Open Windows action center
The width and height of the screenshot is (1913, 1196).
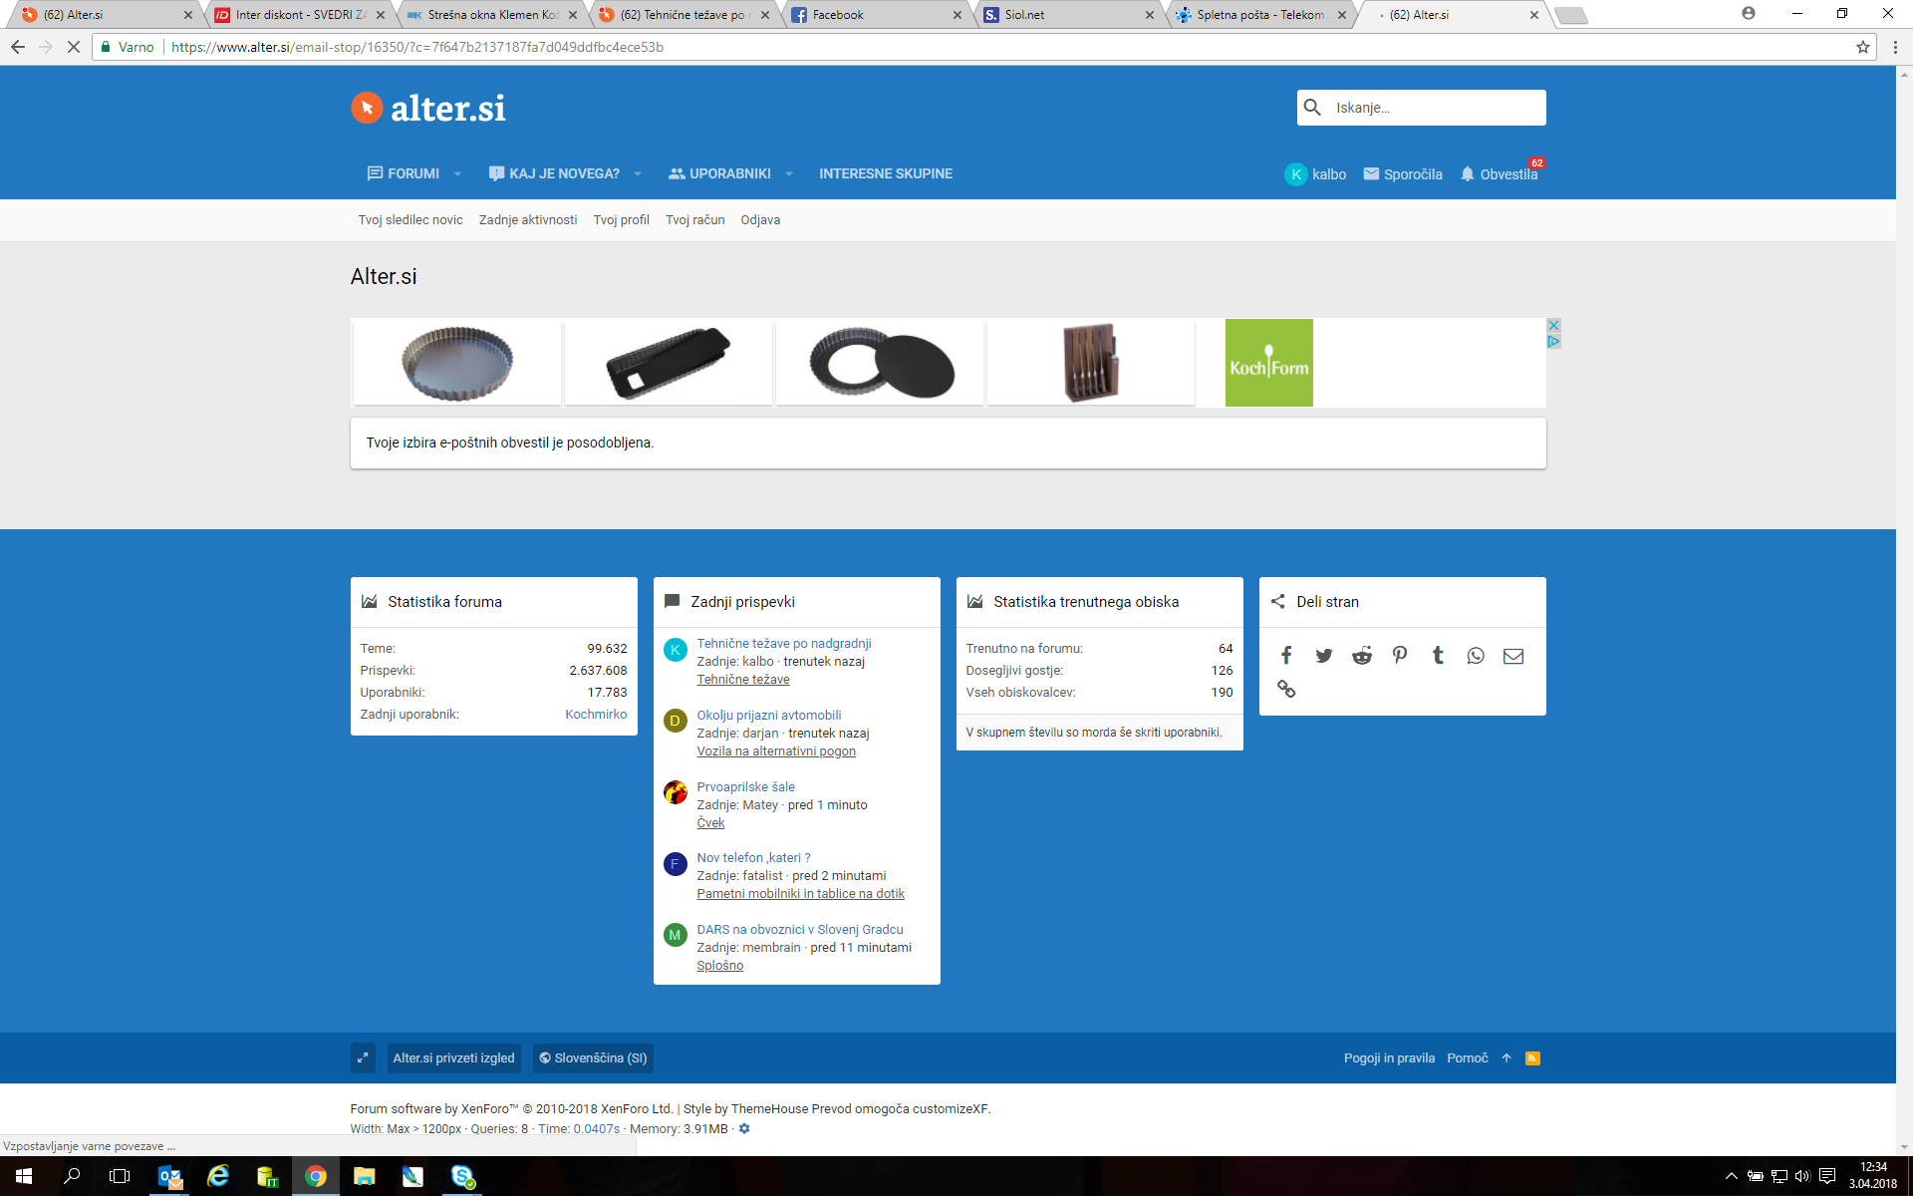(1826, 1176)
